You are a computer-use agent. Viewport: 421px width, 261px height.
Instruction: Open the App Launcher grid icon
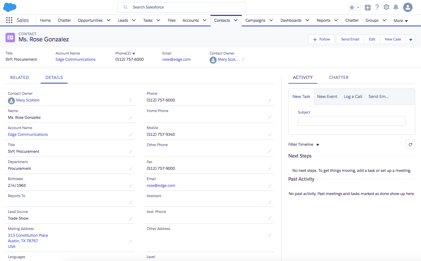click(x=9, y=20)
